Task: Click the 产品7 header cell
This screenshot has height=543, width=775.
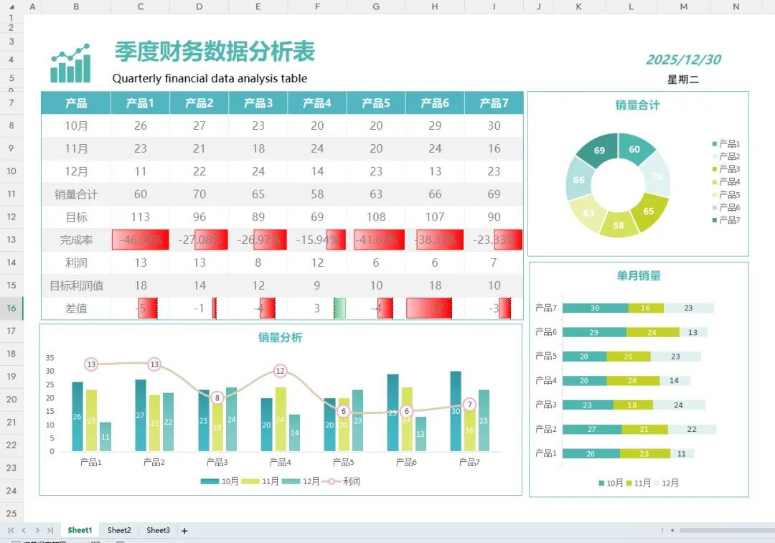Action: [494, 103]
